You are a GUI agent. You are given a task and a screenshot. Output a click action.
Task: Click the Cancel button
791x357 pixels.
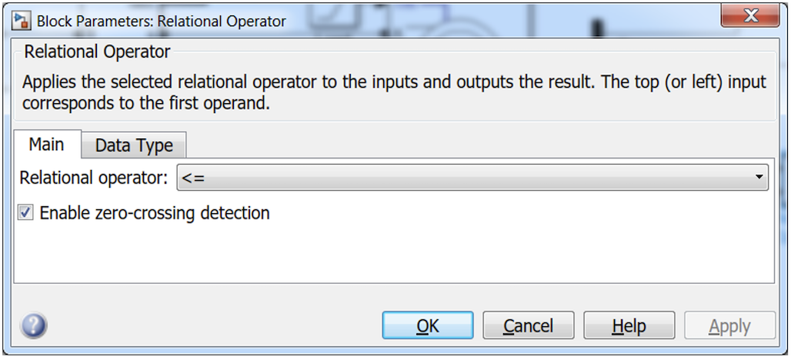tap(528, 326)
